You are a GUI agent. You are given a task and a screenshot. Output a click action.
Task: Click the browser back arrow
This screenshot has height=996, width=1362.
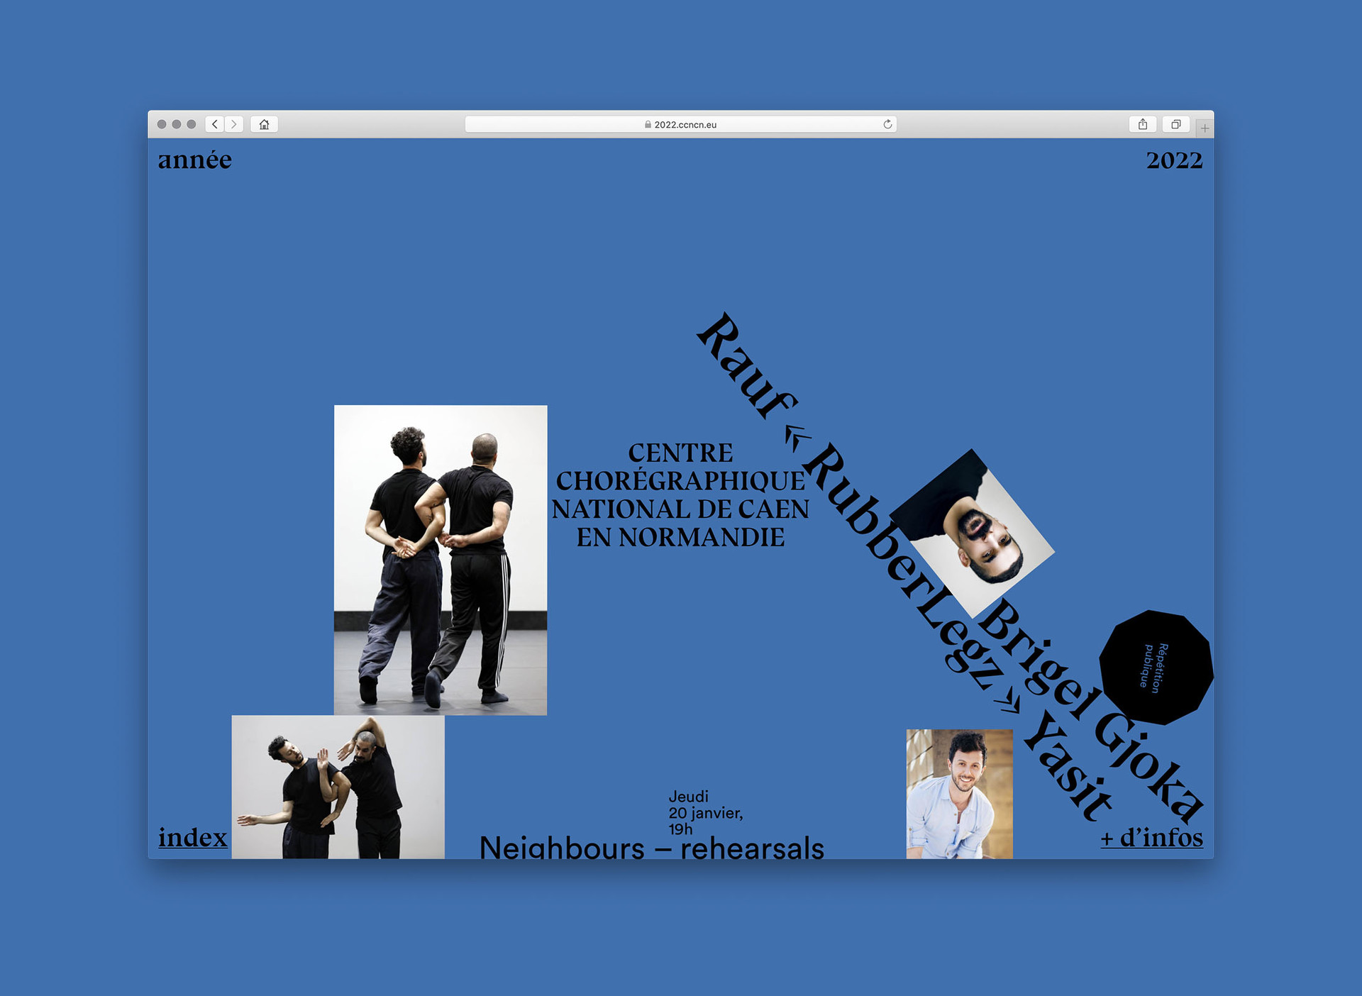215,124
